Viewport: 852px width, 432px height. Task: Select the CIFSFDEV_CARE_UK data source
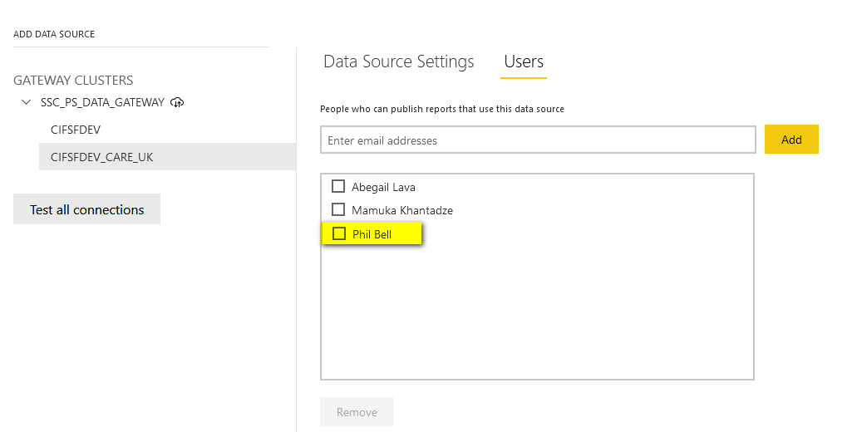(x=167, y=157)
